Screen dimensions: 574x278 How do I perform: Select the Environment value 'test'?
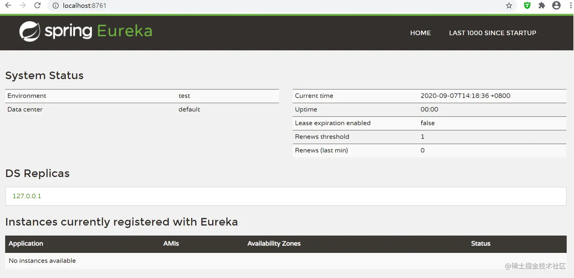[184, 96]
